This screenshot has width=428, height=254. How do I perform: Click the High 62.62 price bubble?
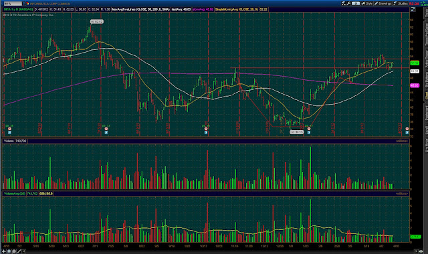(x=96, y=21)
